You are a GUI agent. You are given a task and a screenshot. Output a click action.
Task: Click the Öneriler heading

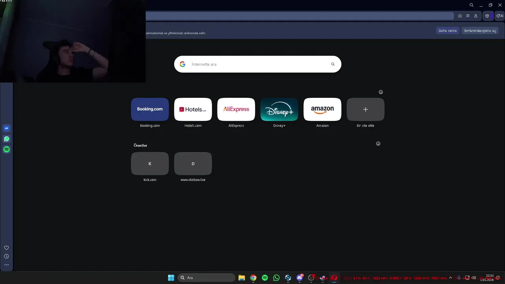tap(140, 146)
